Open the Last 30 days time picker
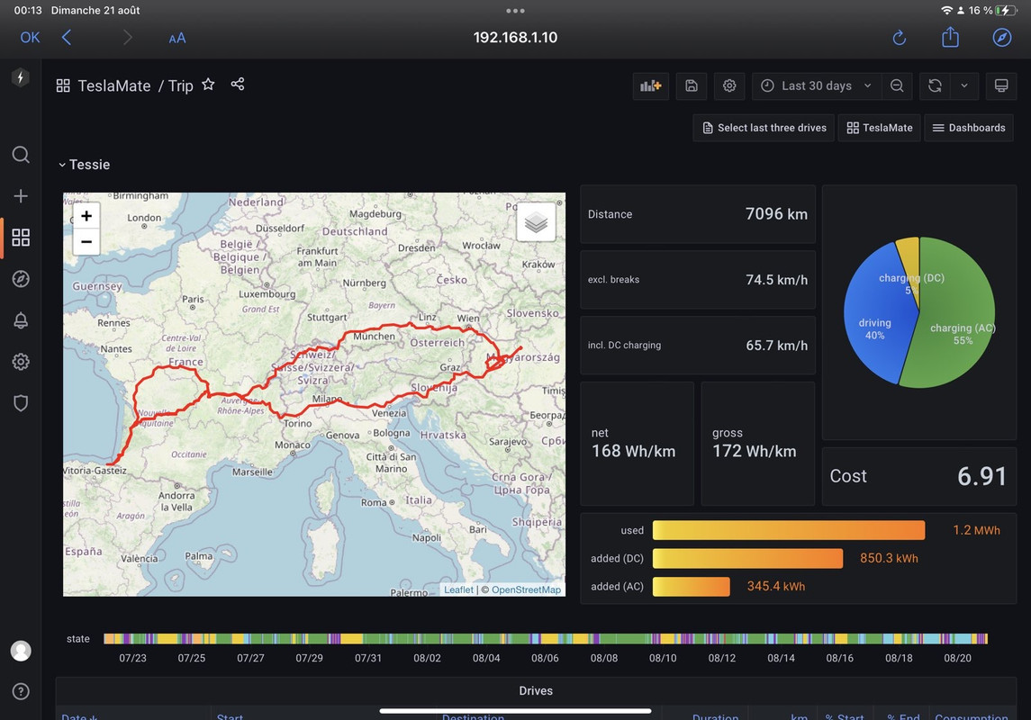 (x=816, y=86)
